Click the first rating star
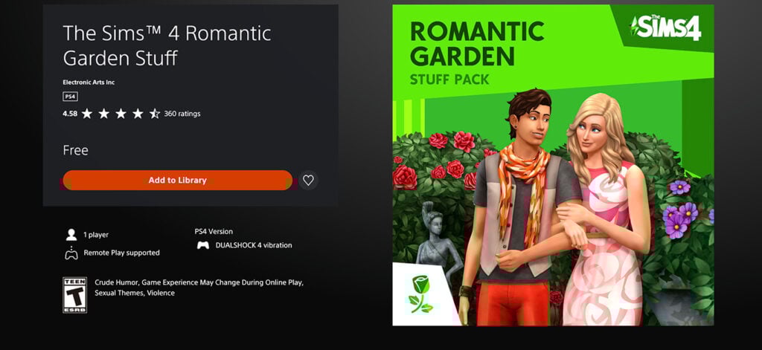 [86, 114]
